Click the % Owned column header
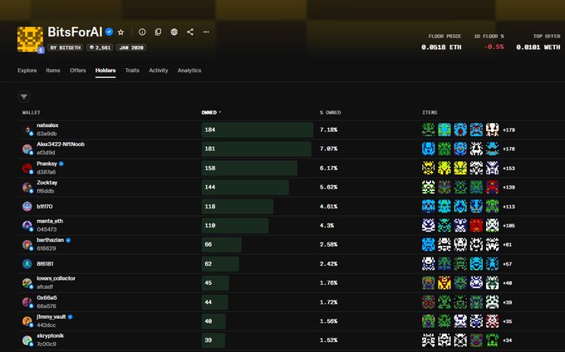Viewport: 565px width, 352px height. pyautogui.click(x=331, y=113)
